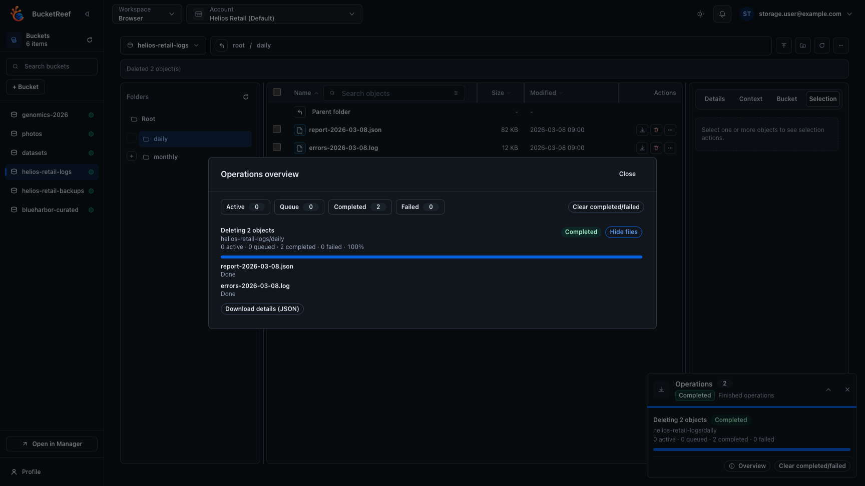Check the report-2026-03-08.json checkbox

click(x=277, y=129)
